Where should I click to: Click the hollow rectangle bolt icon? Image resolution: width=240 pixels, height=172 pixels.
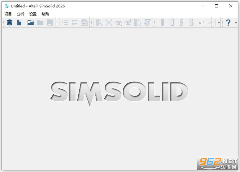pyautogui.click(x=172, y=23)
